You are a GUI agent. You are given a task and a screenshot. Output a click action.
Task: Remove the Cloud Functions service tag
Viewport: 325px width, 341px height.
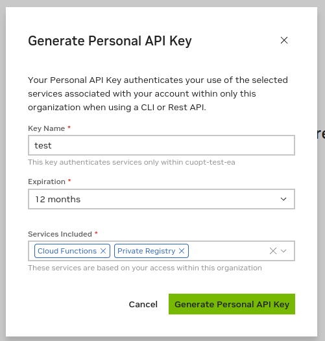coord(103,251)
